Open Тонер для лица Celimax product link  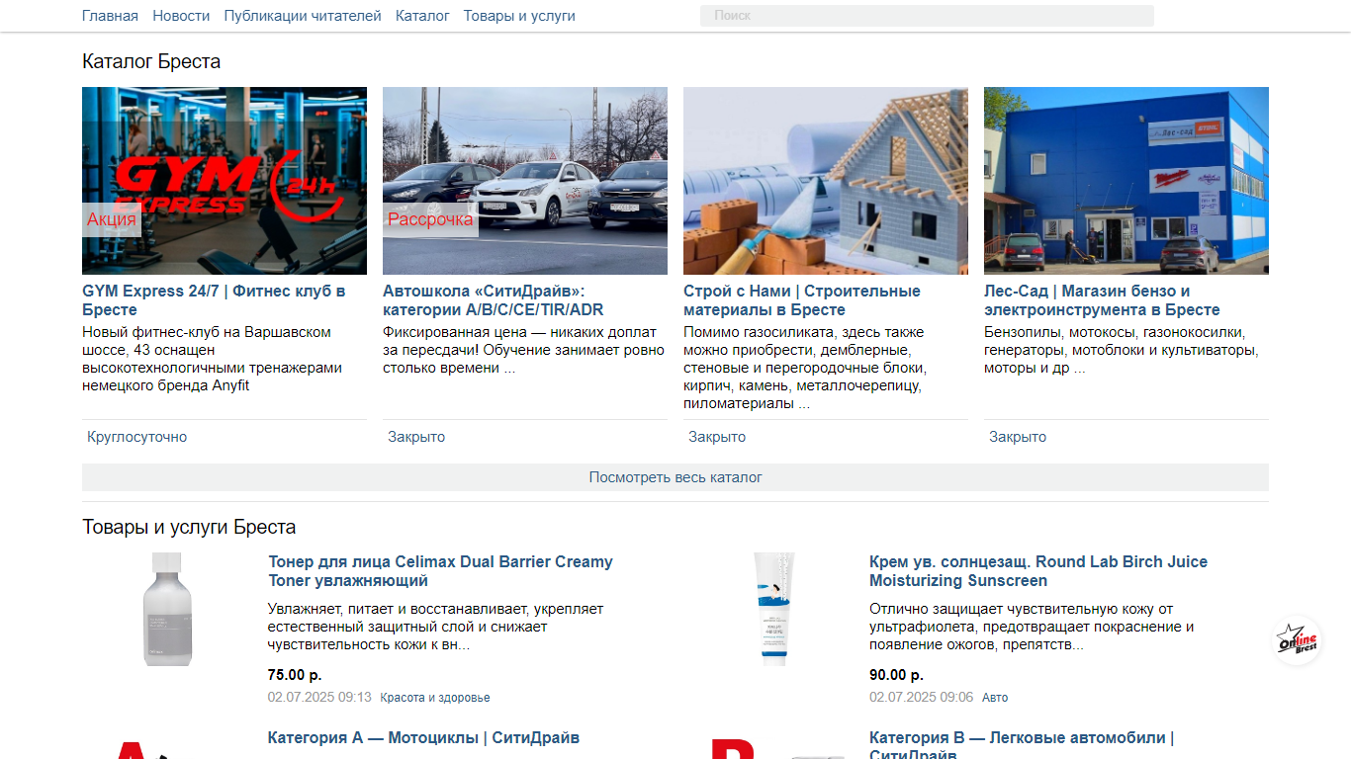440,571
